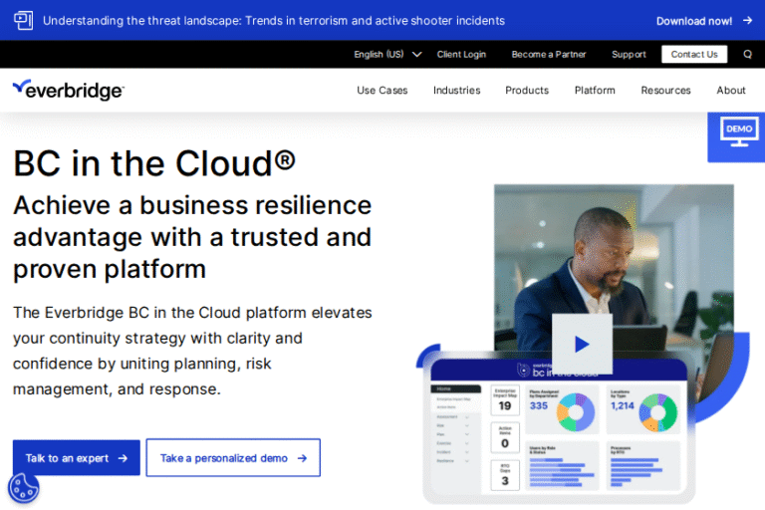This screenshot has width=765, height=510.
Task: Open the English (US) language dropdown
Action: 387,54
